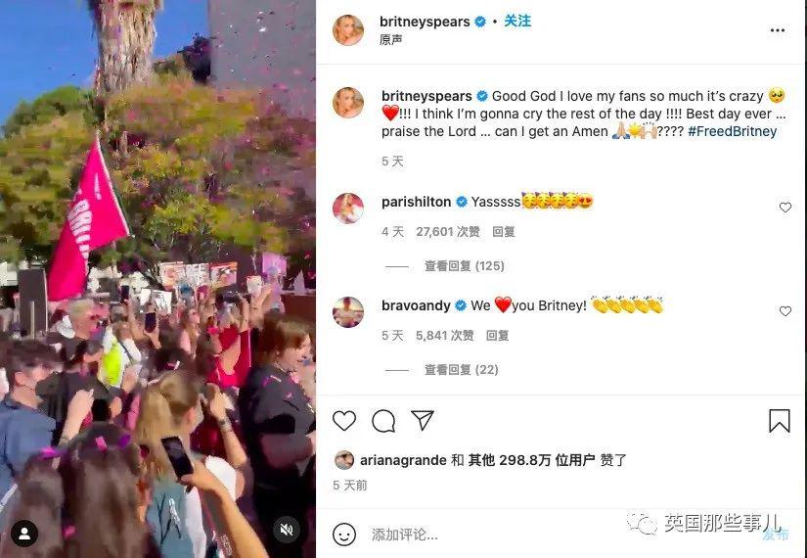View parishilton's profile avatar
This screenshot has height=558, width=807.
[348, 209]
